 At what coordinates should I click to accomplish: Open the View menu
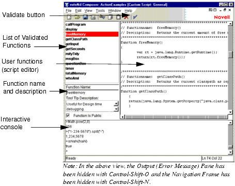click(88, 11)
